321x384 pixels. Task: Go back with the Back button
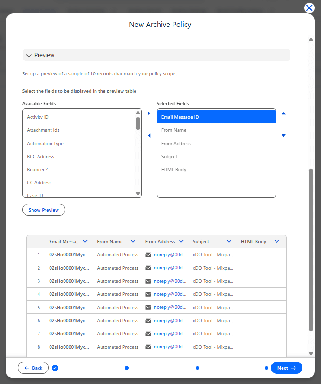click(x=33, y=368)
